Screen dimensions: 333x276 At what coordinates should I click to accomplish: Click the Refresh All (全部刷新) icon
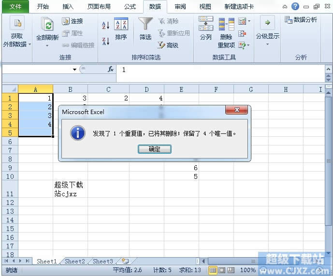pos(47,24)
